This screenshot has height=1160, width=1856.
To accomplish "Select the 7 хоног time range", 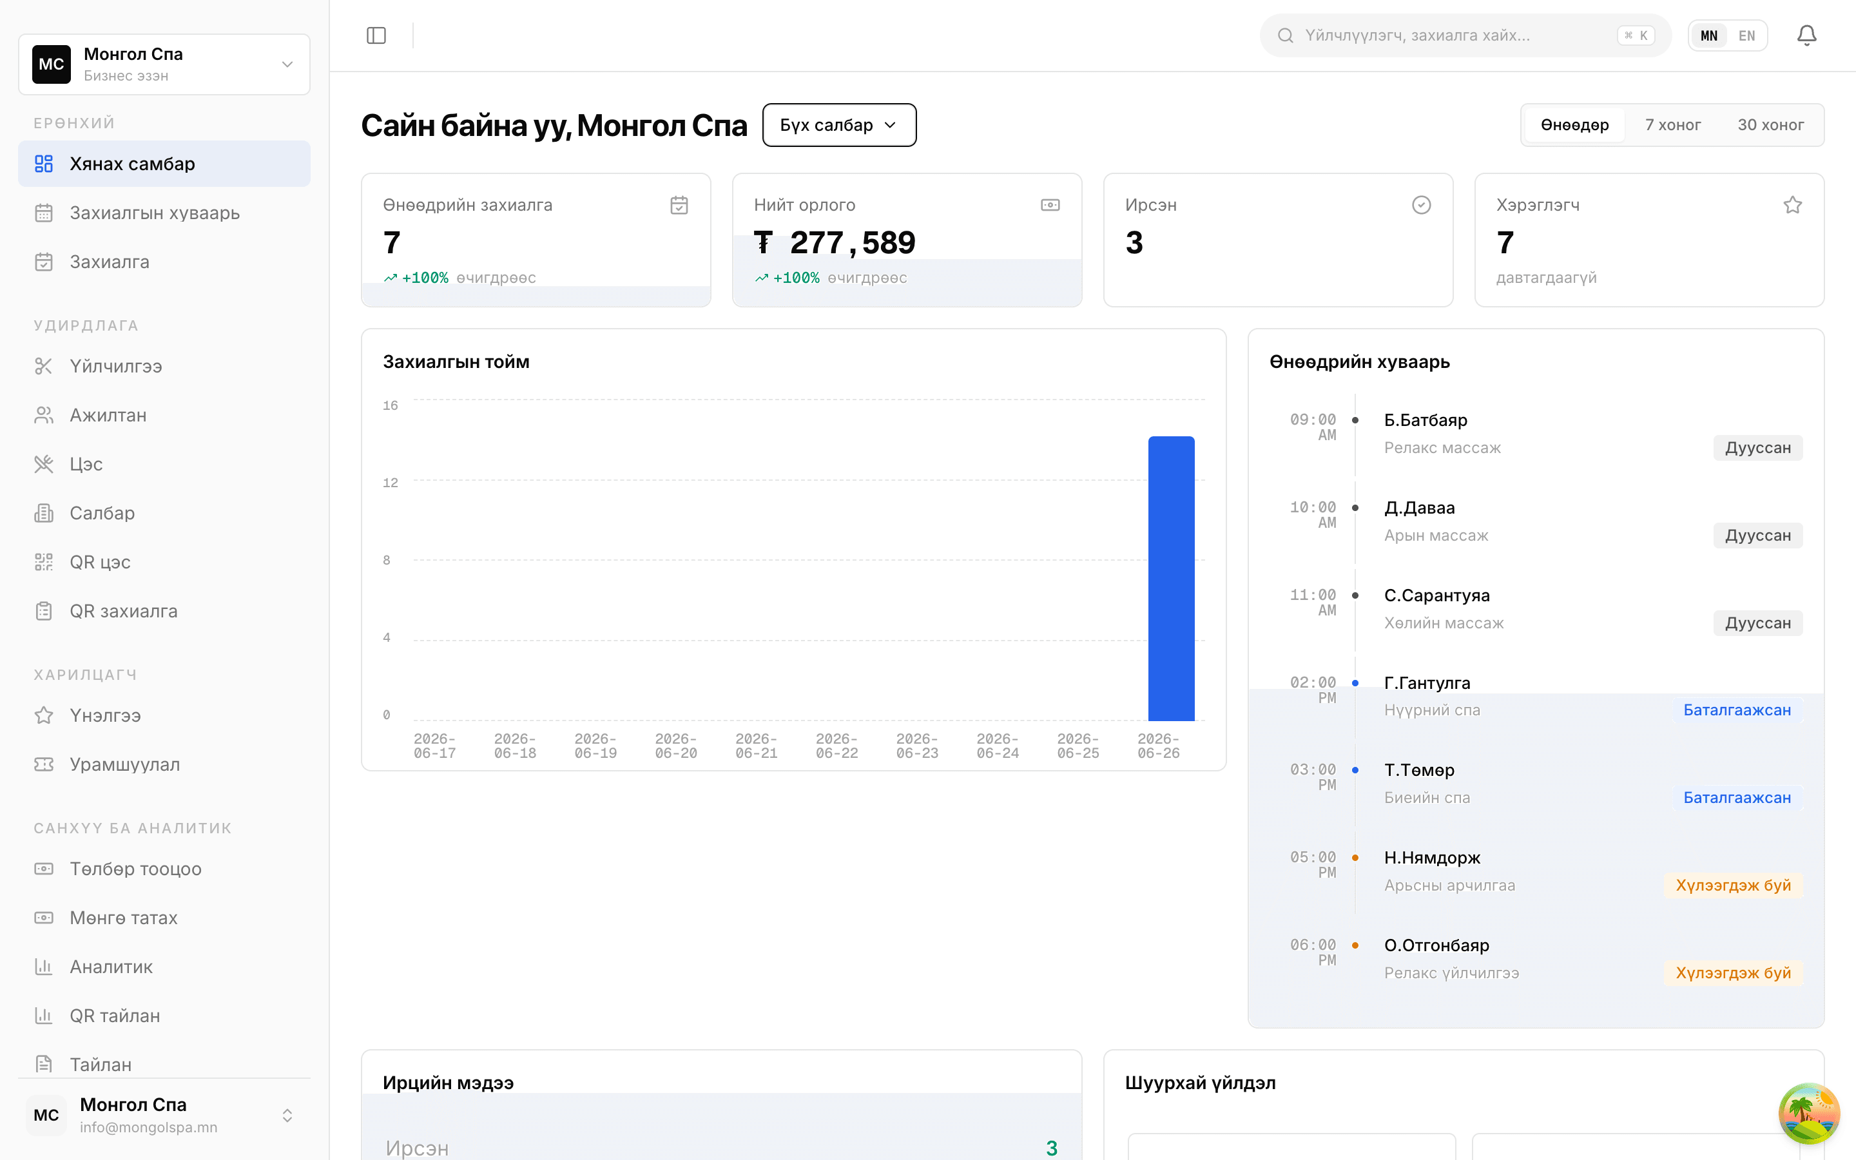I will point(1673,124).
